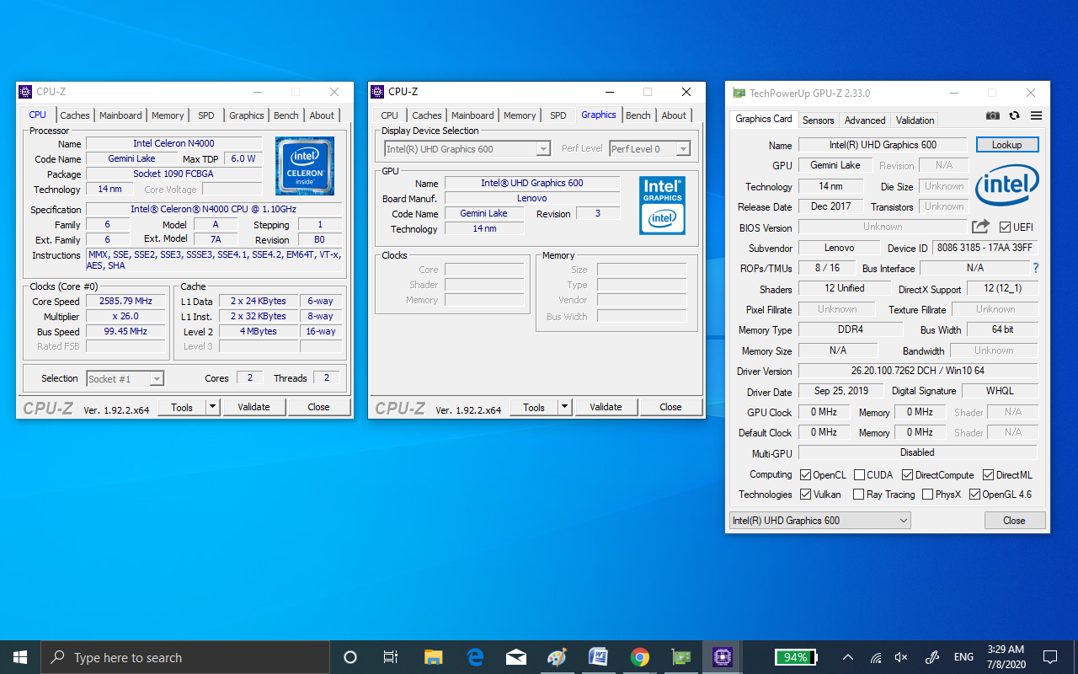Viewport: 1078px width, 674px height.
Task: Switch to Caches tab in left CPU-Z
Action: (x=75, y=115)
